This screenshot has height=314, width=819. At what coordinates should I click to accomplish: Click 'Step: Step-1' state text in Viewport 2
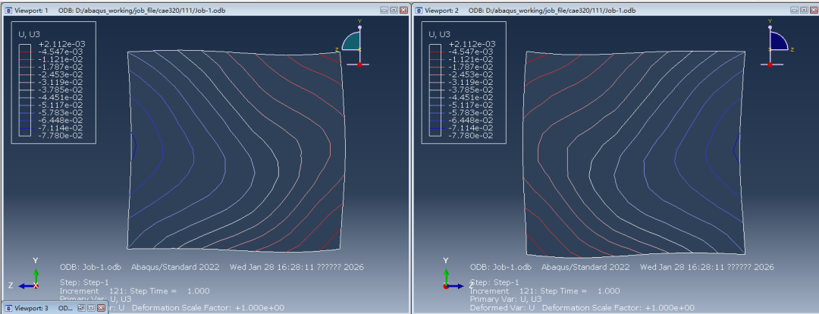[493, 283]
